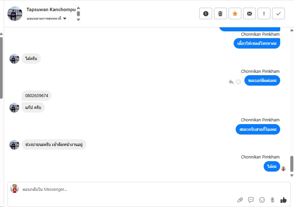294x207 pixels.
Task: Attach a file with paperclip icon
Action: 240,200
